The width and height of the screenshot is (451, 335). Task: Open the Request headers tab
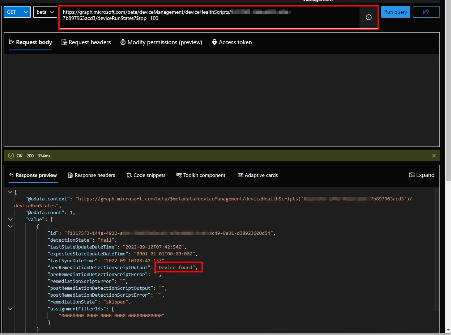point(86,42)
